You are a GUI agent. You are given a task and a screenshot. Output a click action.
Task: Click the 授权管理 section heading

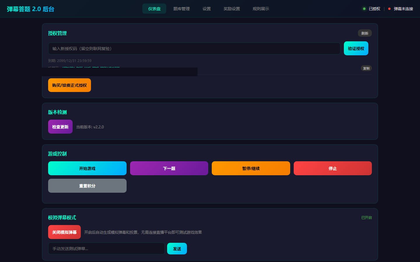pos(57,33)
